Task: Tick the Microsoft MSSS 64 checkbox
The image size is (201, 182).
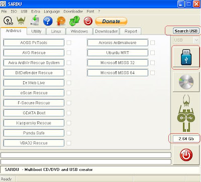Action: pyautogui.click(x=152, y=73)
